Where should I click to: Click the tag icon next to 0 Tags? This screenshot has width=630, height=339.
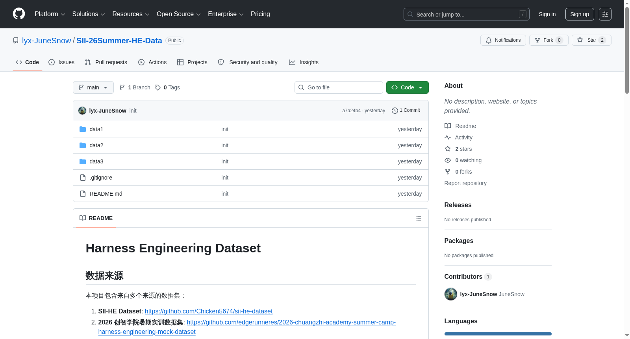157,87
